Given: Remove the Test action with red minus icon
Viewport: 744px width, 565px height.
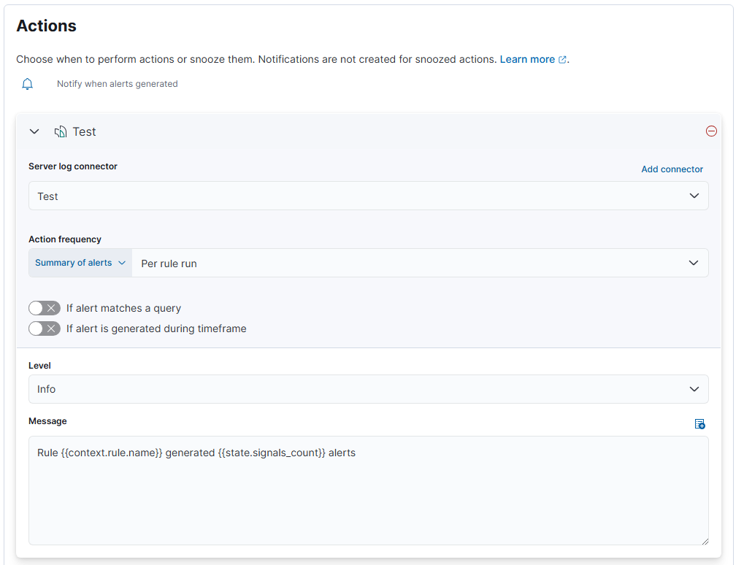Looking at the screenshot, I should click(710, 131).
